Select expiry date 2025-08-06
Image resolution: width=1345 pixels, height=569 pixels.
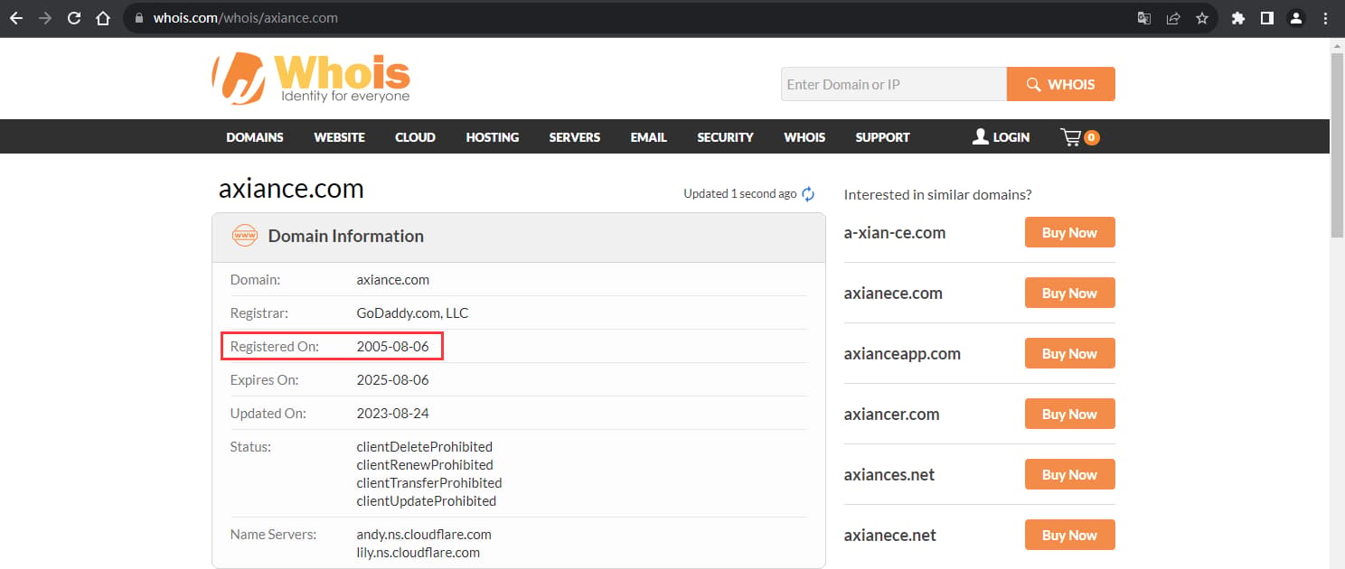click(x=392, y=380)
